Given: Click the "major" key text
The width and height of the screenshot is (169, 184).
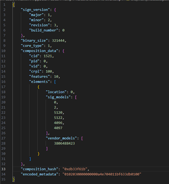Looking at the screenshot, I should [36, 15].
